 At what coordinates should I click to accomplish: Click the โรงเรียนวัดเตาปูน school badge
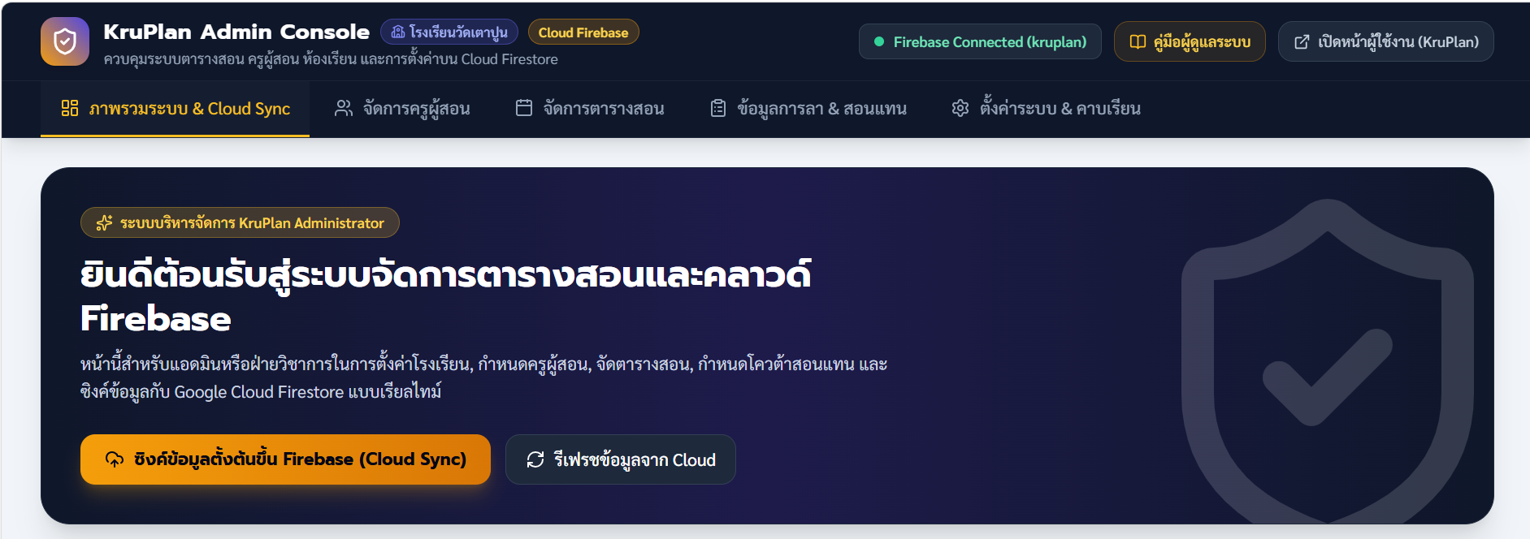tap(449, 32)
